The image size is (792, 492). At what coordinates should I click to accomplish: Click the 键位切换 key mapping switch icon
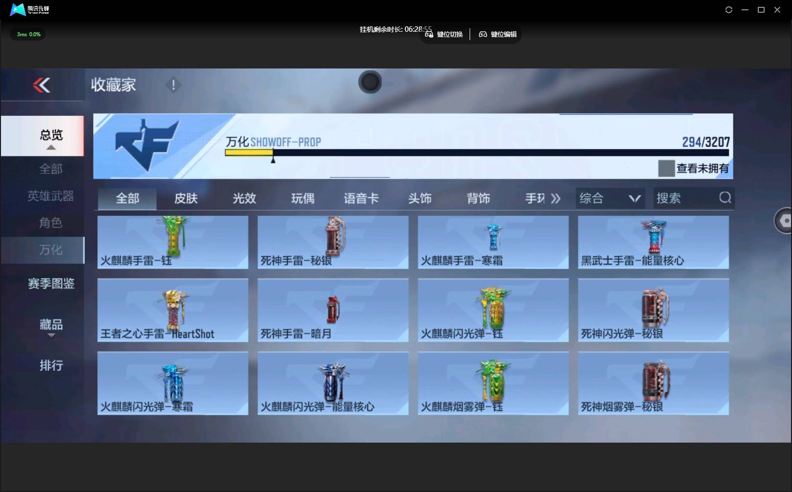tap(429, 34)
